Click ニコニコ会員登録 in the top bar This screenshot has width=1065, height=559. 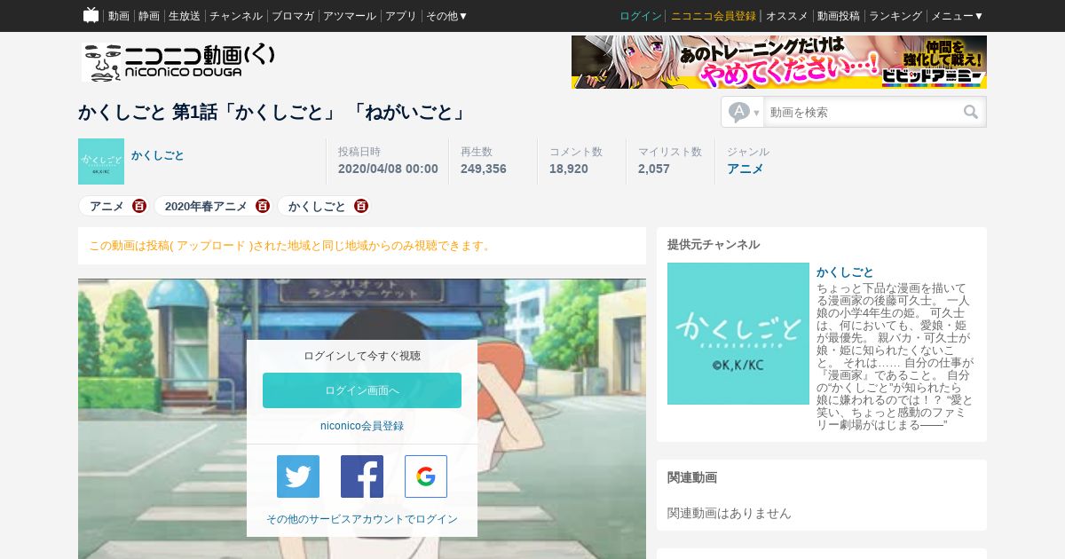pos(714,16)
